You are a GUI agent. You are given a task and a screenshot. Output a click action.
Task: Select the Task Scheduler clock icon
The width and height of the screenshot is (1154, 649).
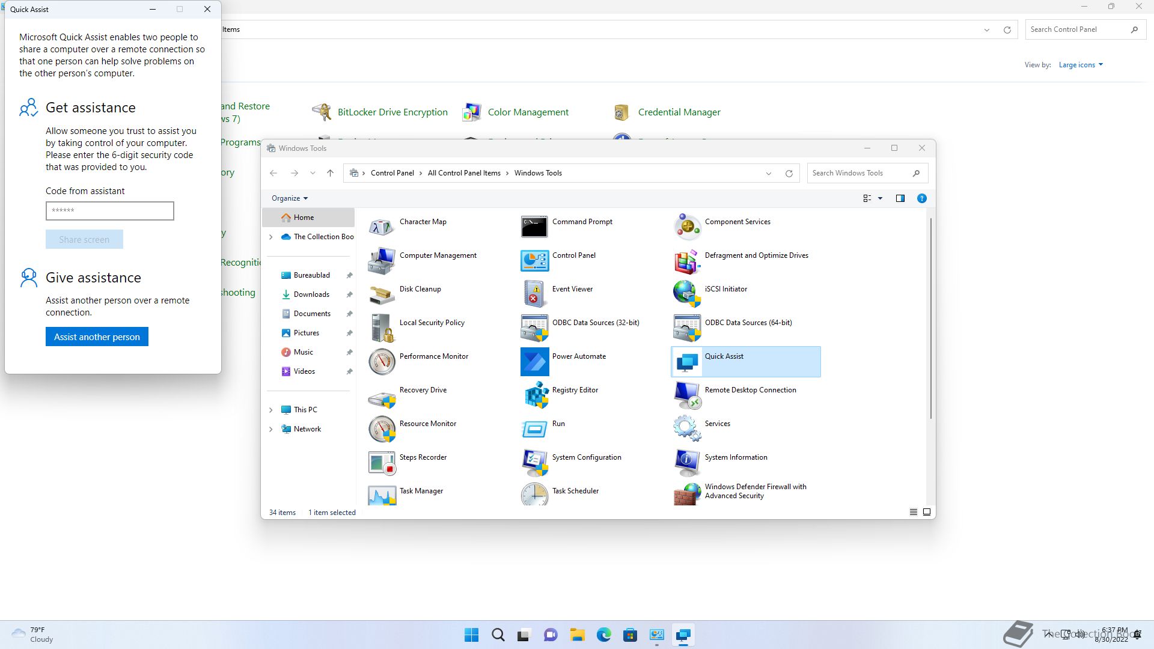(534, 495)
